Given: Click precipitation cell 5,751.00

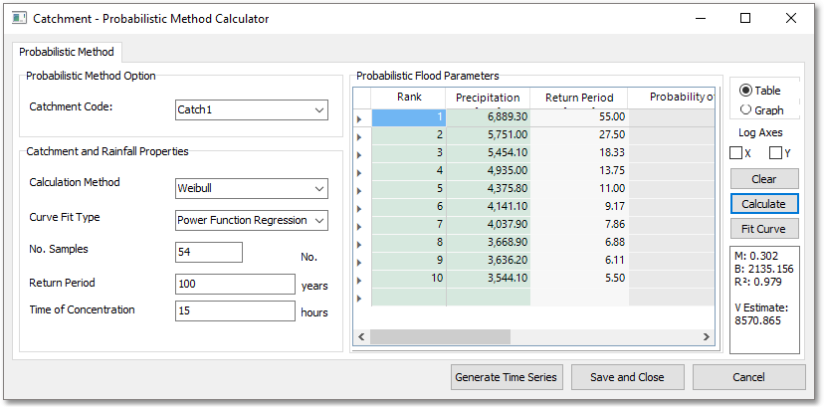Looking at the screenshot, I should pyautogui.click(x=489, y=134).
